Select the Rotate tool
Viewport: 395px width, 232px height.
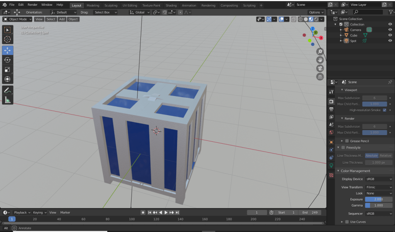(x=8, y=60)
